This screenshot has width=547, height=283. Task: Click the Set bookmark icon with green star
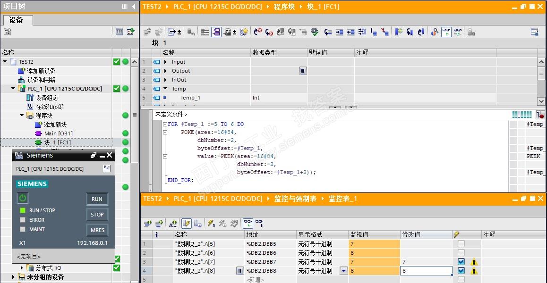(399, 32)
